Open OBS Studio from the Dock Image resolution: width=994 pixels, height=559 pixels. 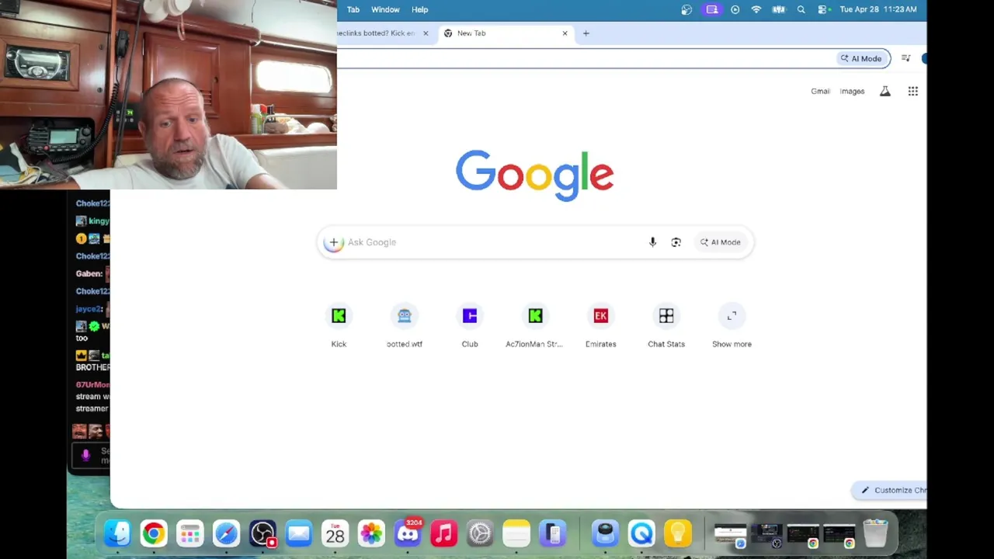pyautogui.click(x=262, y=533)
